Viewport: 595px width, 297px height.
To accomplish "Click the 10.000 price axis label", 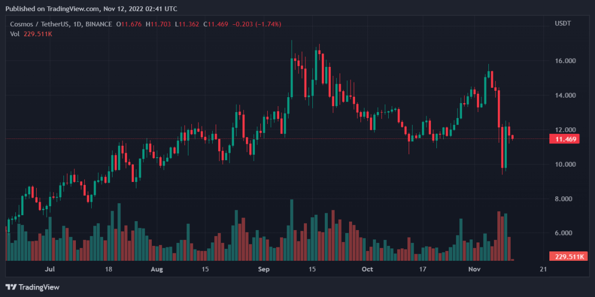I will coord(565,164).
